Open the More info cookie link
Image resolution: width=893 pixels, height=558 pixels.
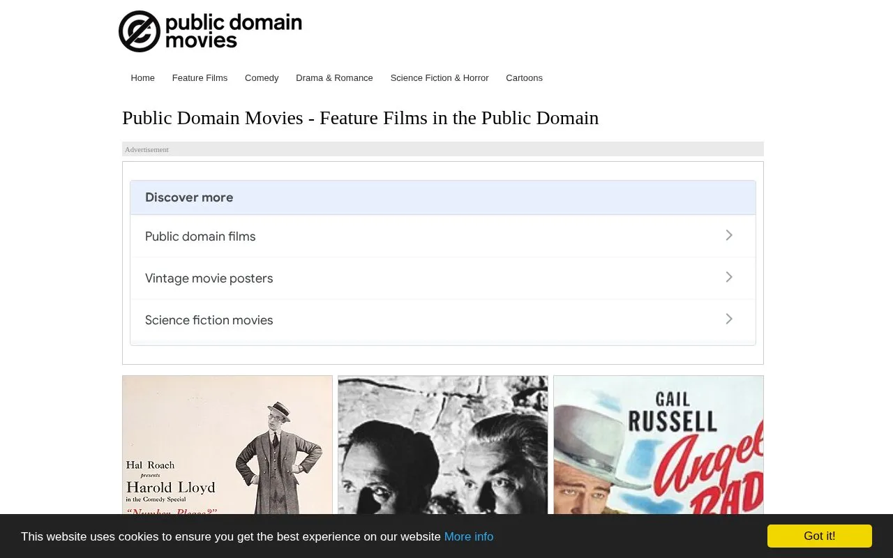pos(469,536)
